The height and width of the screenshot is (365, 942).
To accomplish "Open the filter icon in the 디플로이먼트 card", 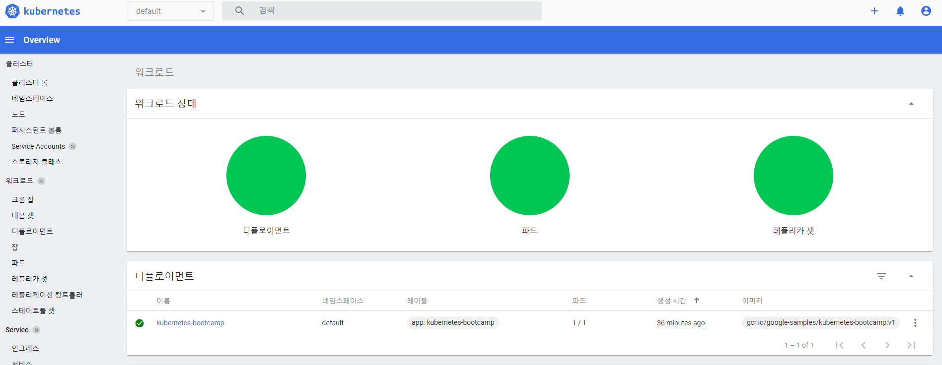I will [x=881, y=276].
